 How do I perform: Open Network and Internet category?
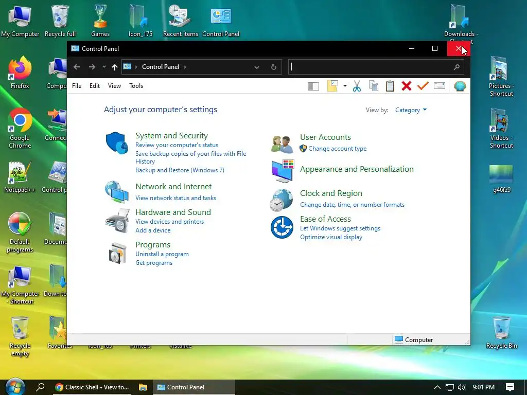tap(173, 186)
